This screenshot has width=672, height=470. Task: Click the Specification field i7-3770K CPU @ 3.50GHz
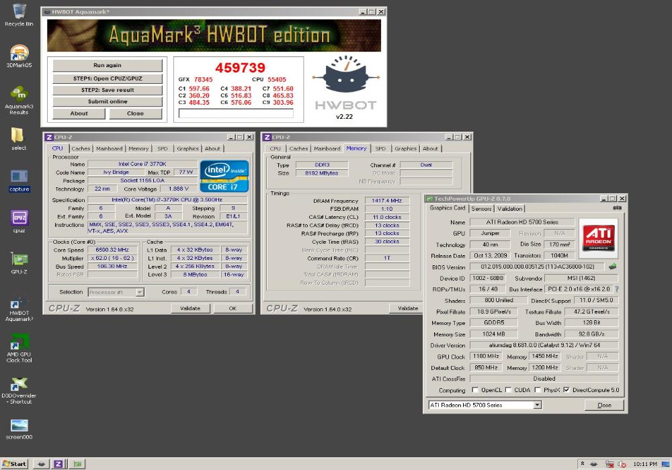[167, 199]
